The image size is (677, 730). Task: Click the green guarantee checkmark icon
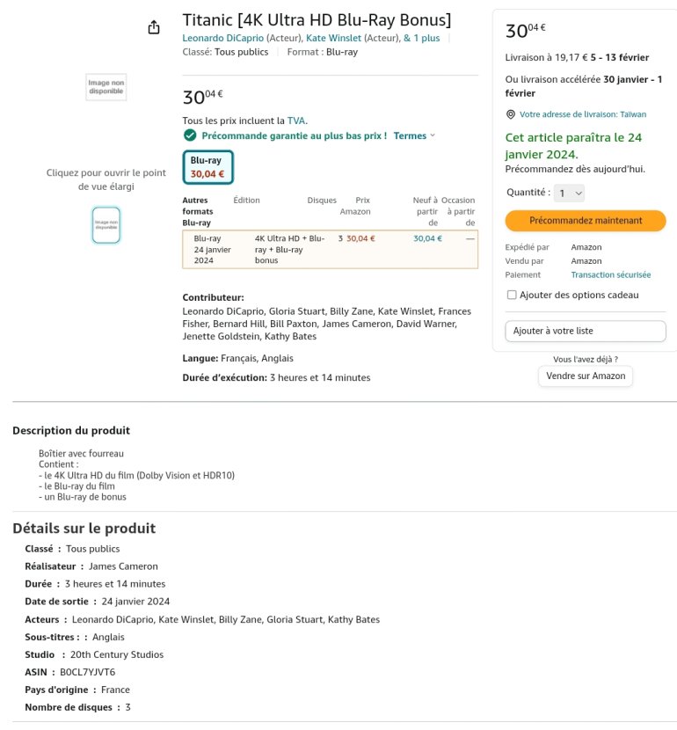(x=190, y=135)
